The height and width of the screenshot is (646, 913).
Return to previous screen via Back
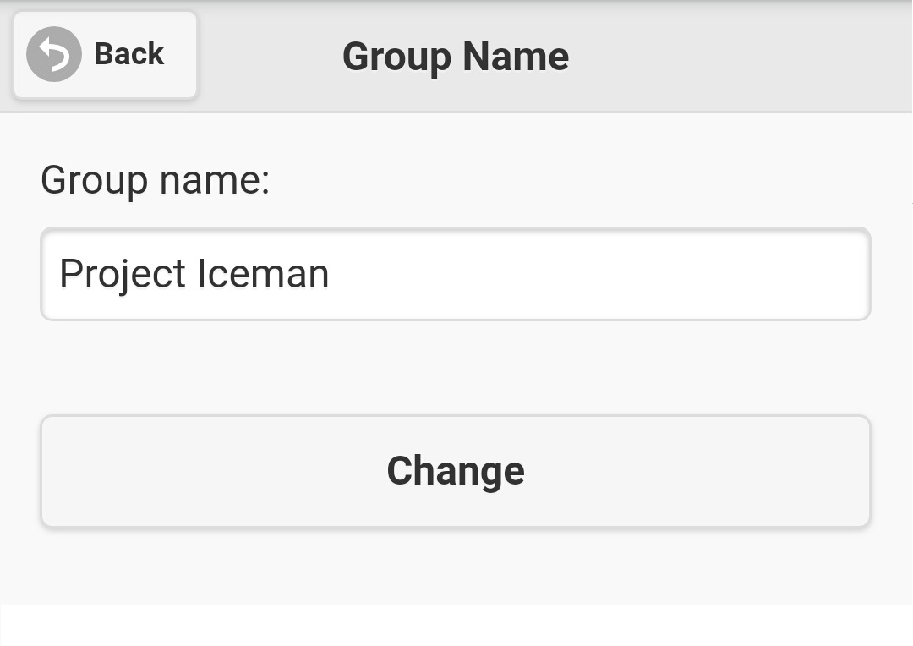[106, 55]
